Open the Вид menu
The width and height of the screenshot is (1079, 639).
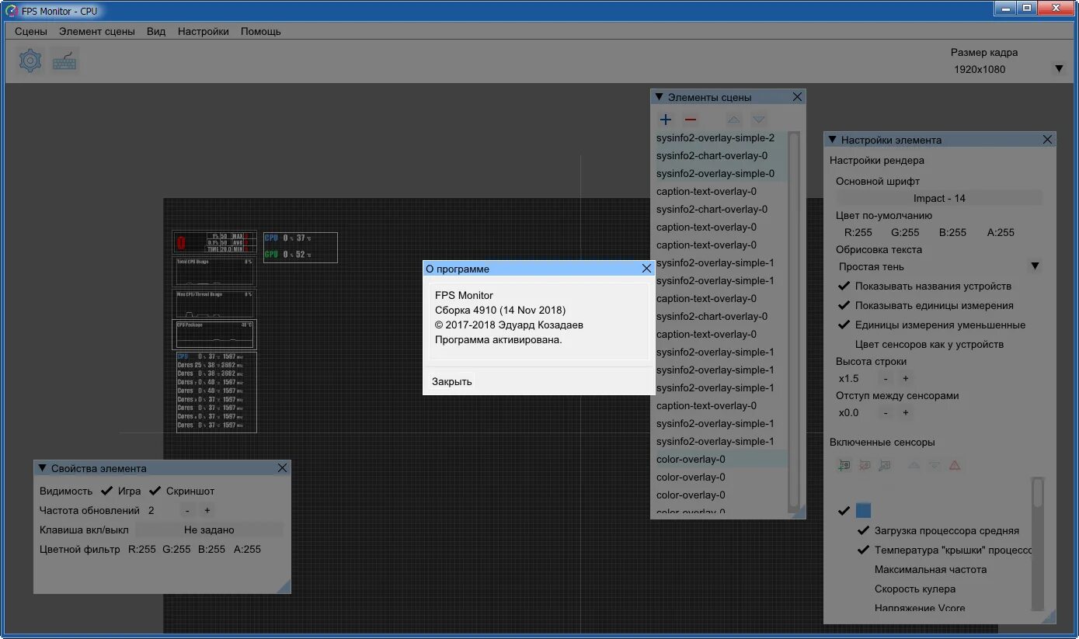(156, 31)
